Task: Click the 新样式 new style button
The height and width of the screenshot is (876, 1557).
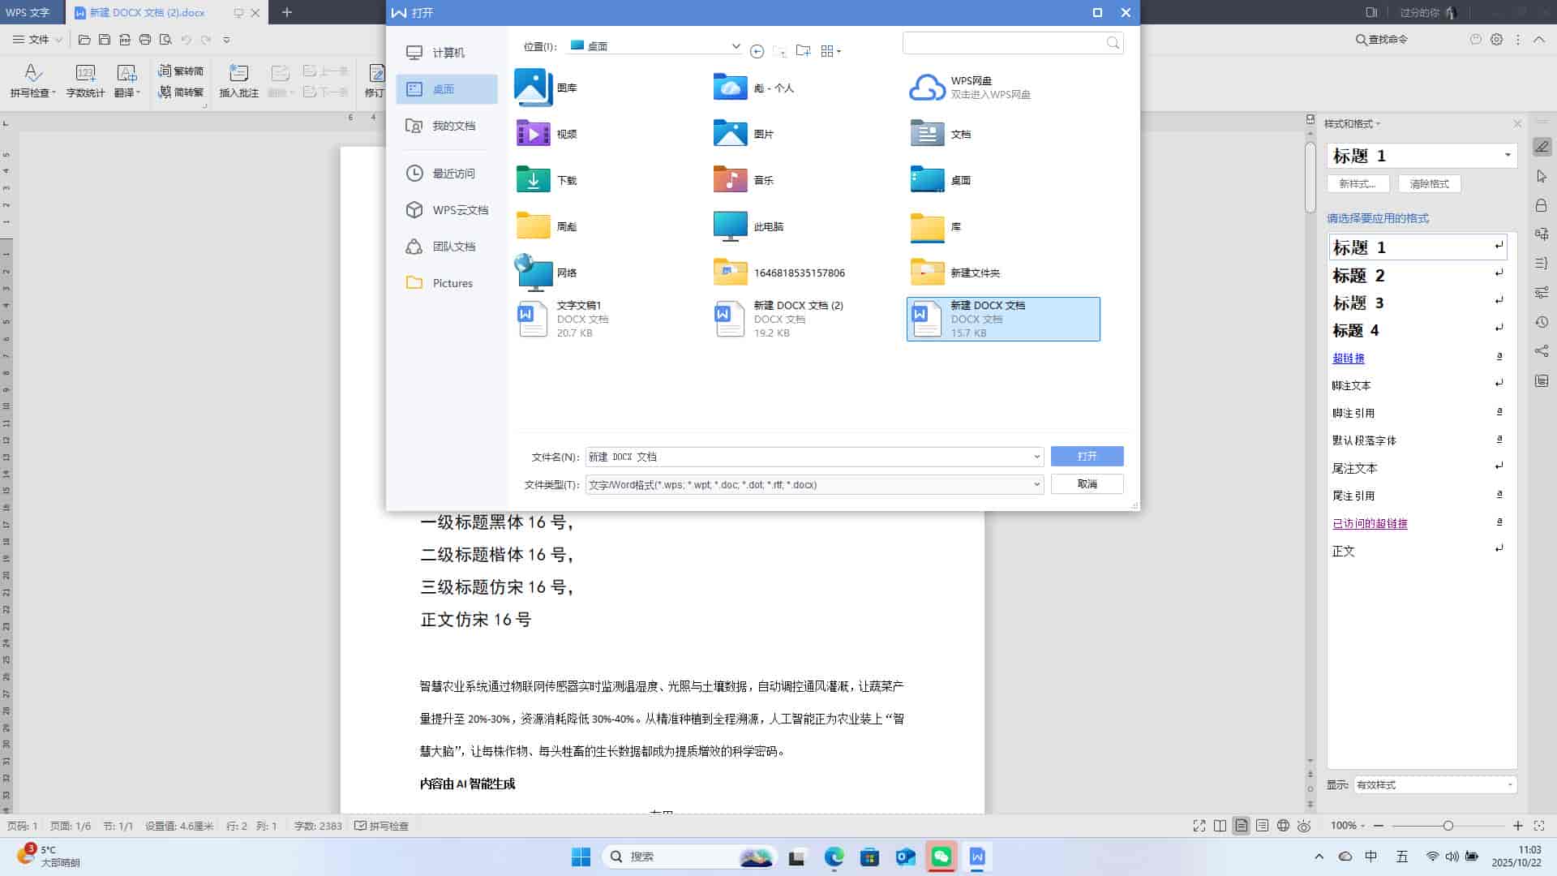Action: [x=1358, y=183]
